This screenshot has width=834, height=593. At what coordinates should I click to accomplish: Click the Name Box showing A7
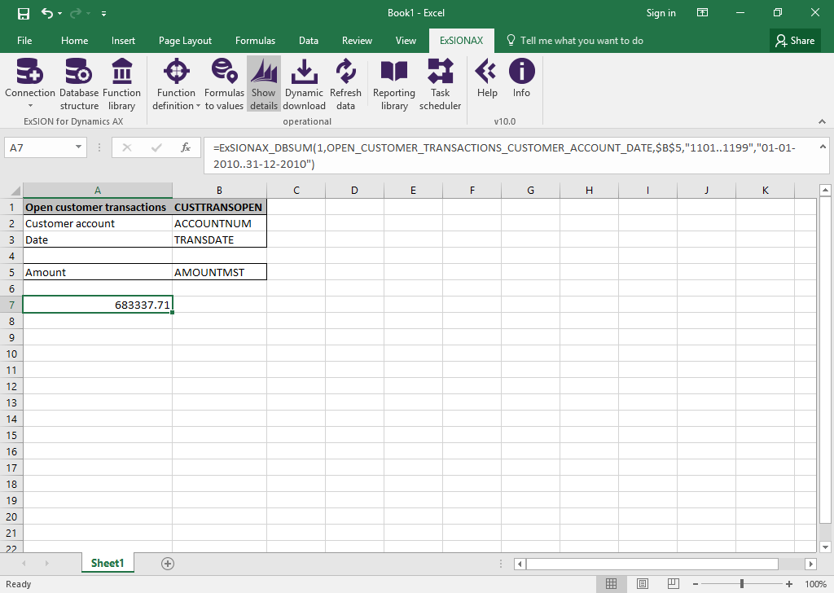[x=39, y=147]
